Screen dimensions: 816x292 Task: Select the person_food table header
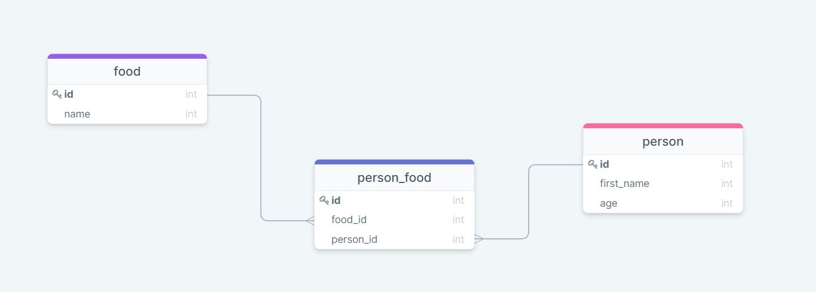tap(394, 178)
